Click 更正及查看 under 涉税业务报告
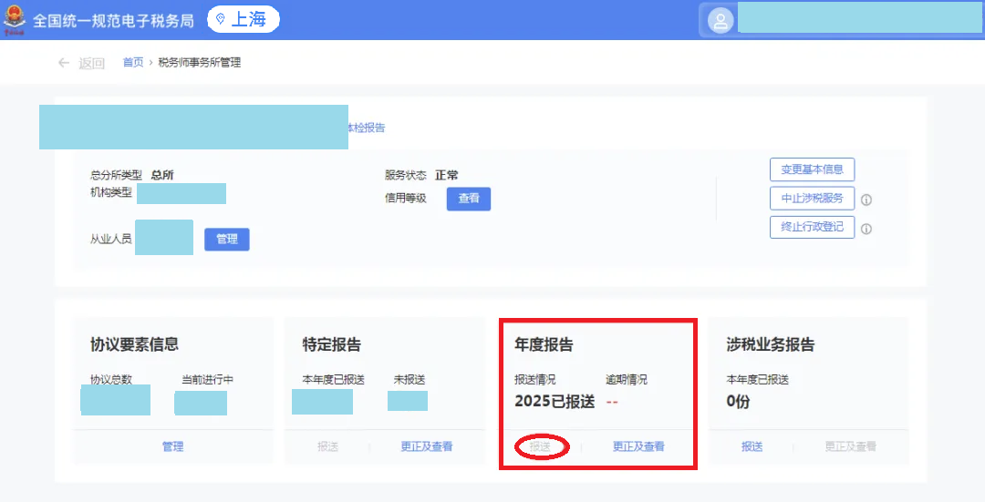The image size is (985, 502). coord(850,446)
